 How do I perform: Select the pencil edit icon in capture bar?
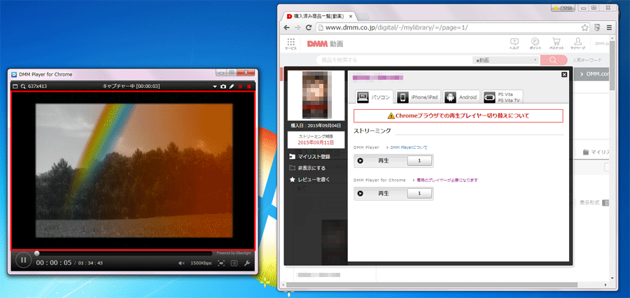click(232, 86)
